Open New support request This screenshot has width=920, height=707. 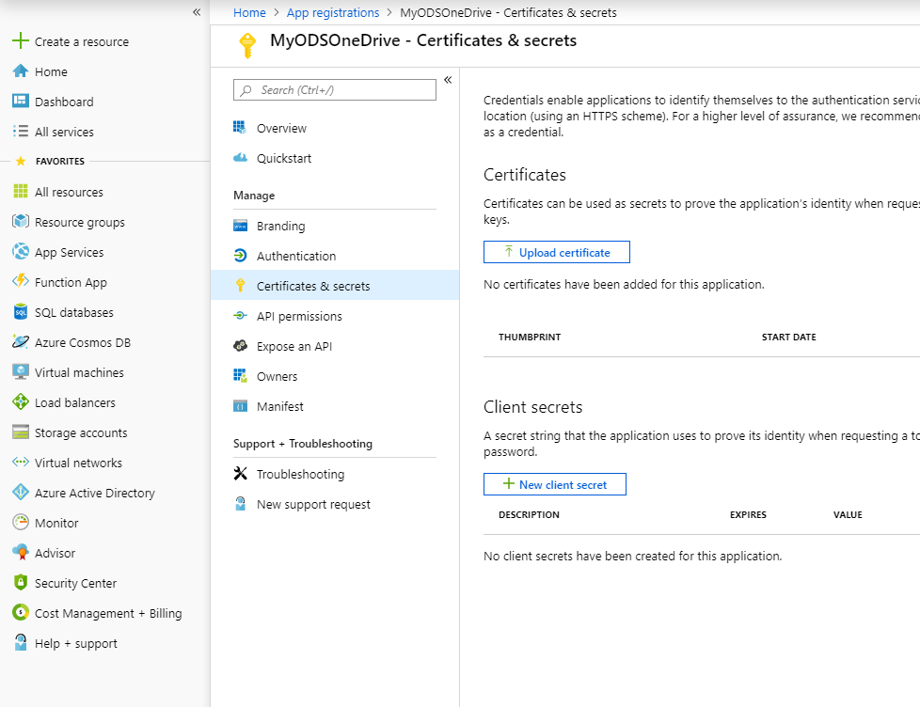(x=313, y=504)
